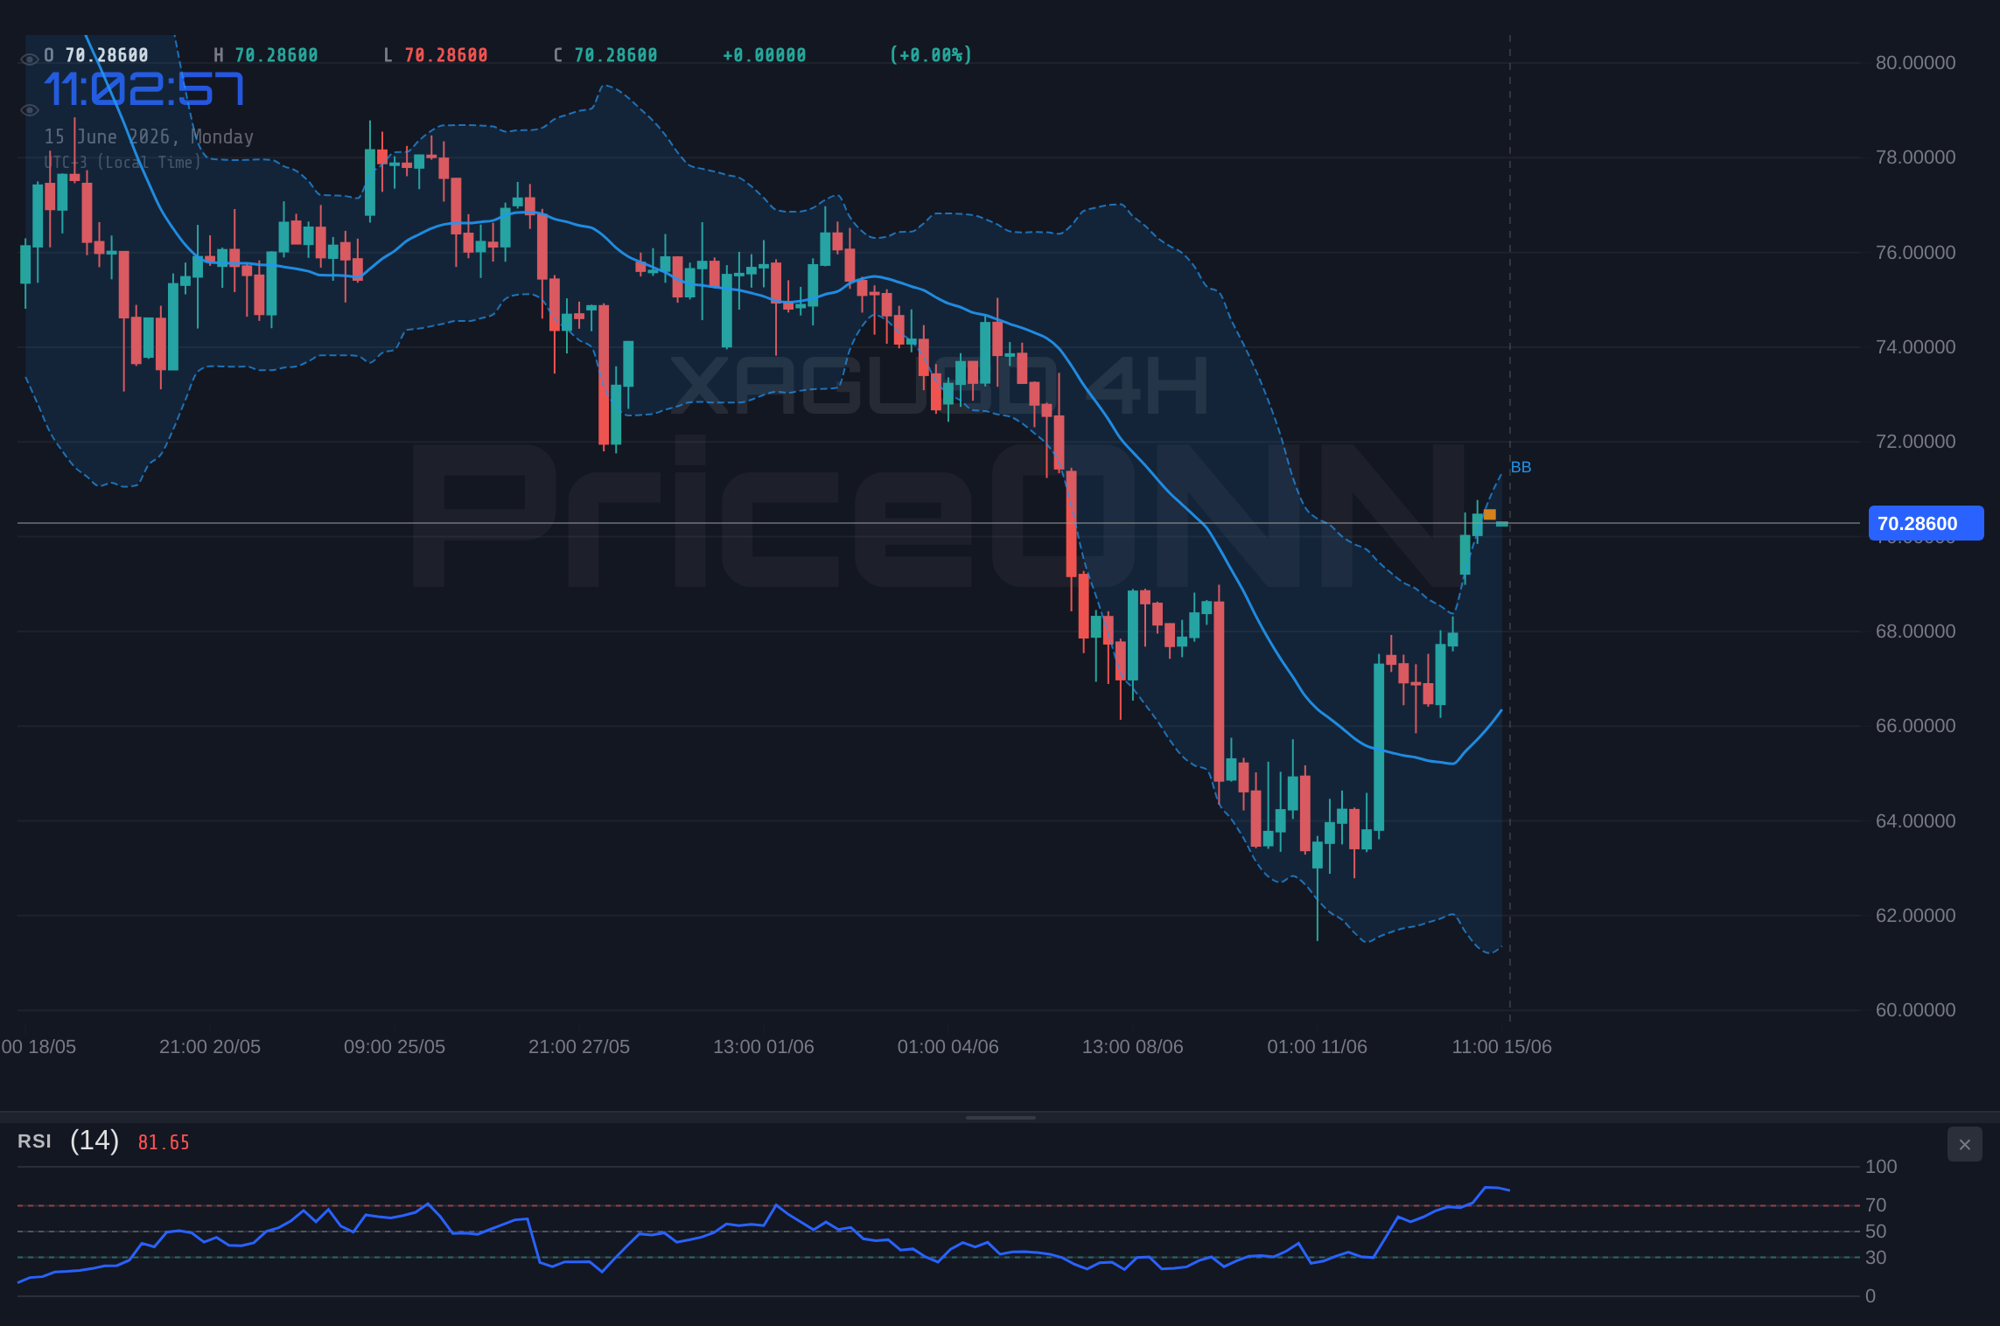
Task: Toggle the second eye icon under the OHLC eye
Action: pyautogui.click(x=29, y=110)
